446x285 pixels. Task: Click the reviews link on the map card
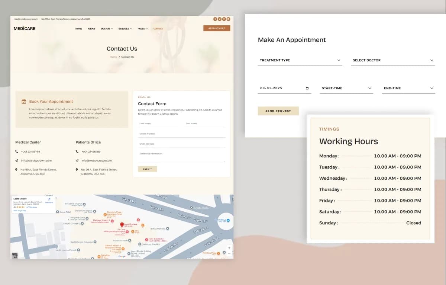coord(32,207)
